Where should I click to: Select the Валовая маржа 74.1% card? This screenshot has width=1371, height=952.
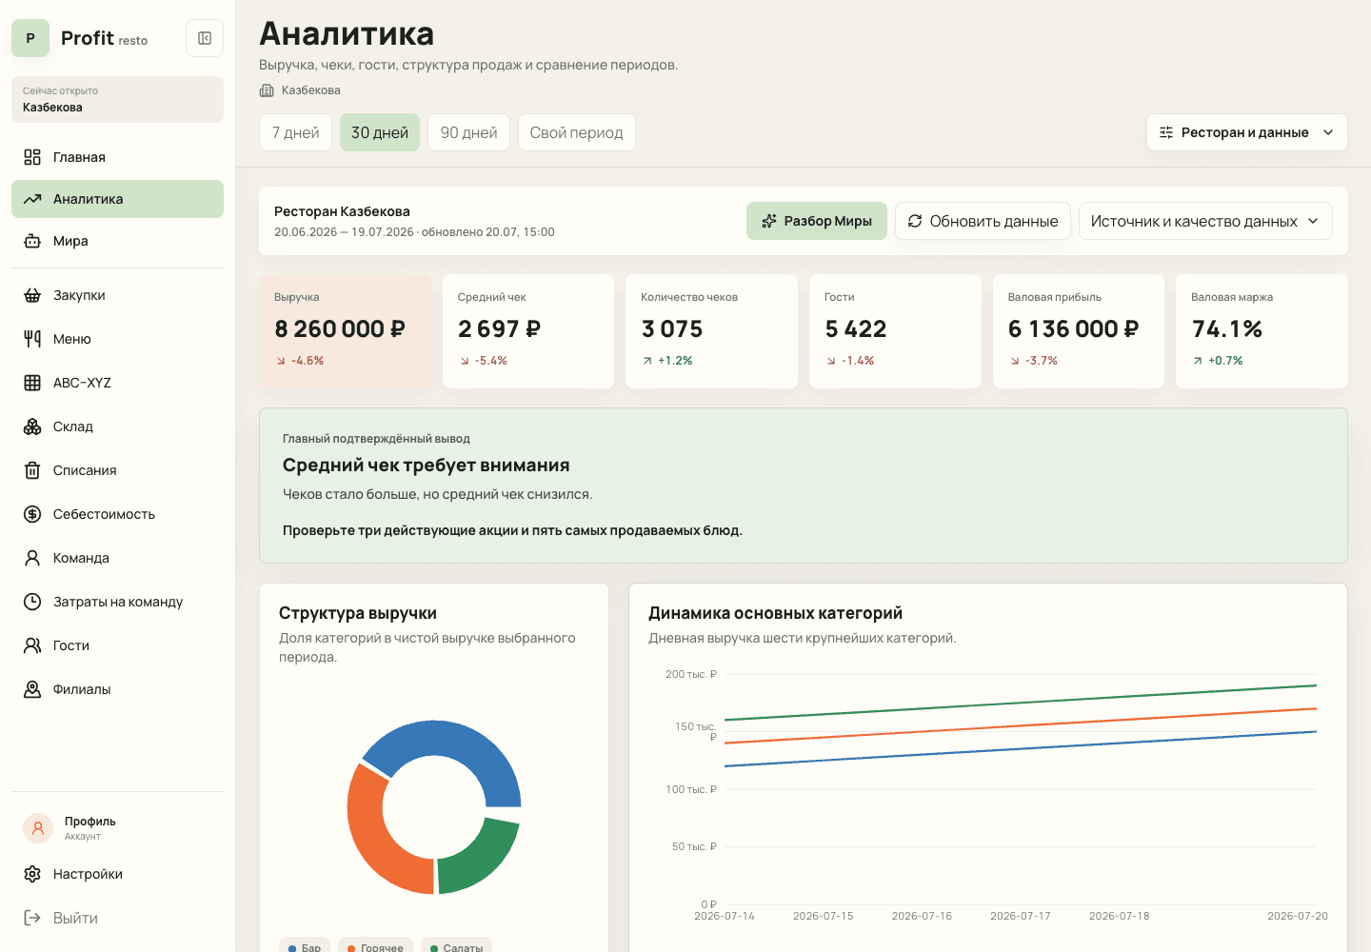1262,331
